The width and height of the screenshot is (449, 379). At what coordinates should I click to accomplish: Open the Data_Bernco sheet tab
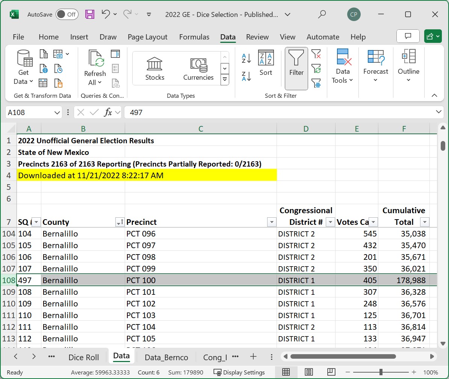pos(166,357)
